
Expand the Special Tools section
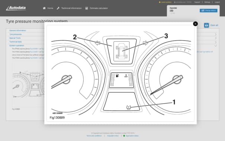coord(15,38)
